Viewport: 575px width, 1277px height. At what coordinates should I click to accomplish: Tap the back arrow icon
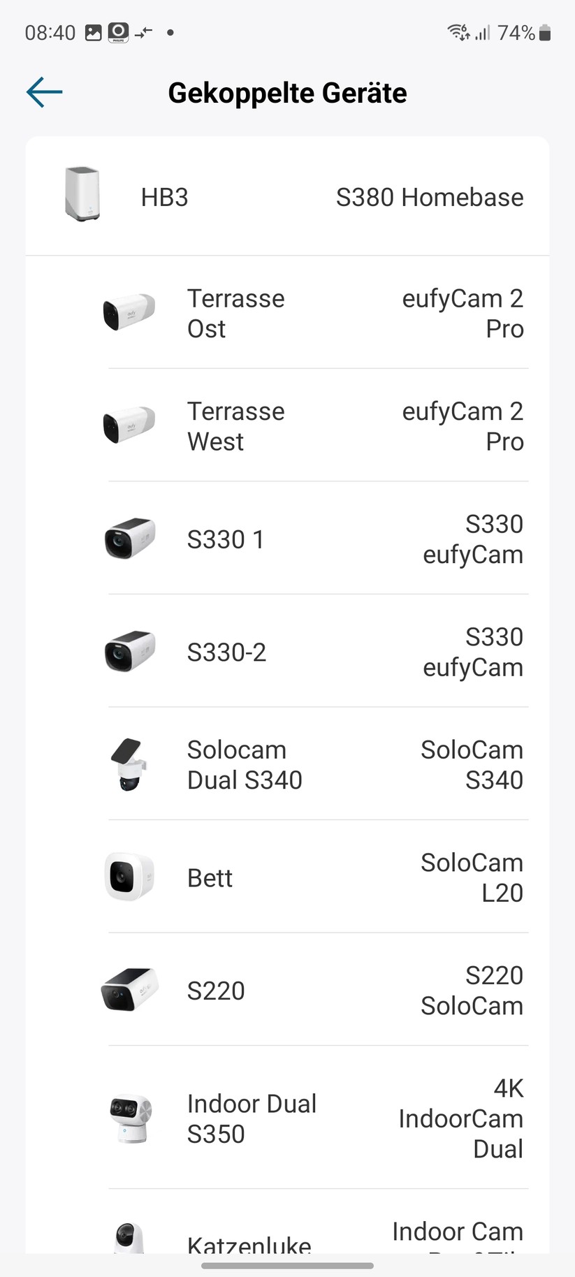pos(44,92)
